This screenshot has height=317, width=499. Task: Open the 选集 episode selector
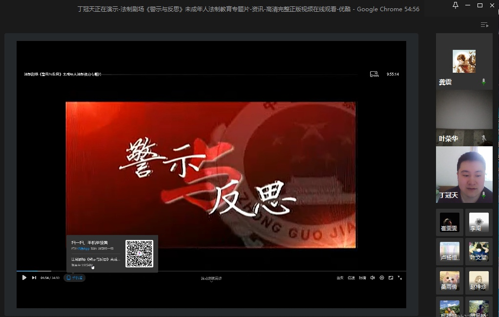(340, 277)
